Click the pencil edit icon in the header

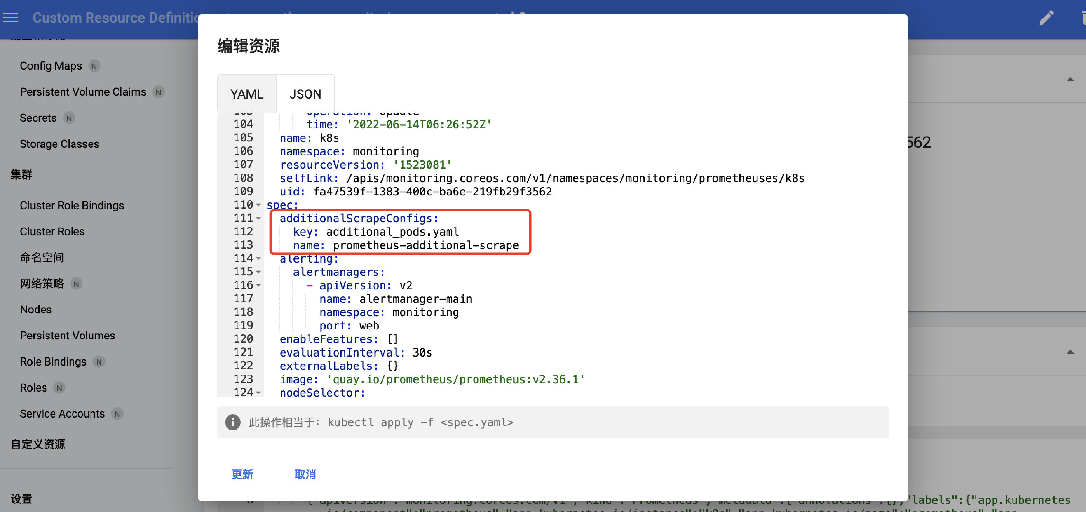1047,17
